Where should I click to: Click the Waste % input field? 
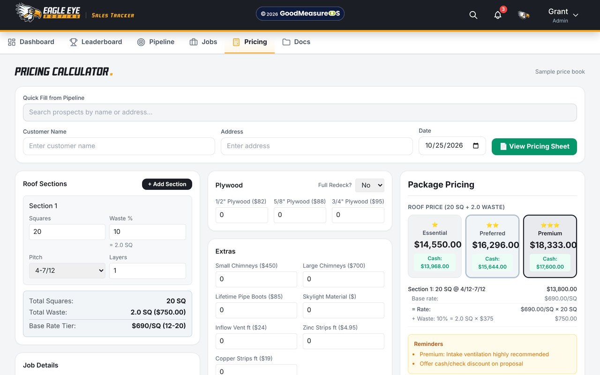(148, 232)
